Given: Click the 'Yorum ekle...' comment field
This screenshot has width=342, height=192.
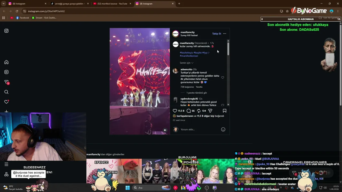Looking at the screenshot, I should point(200,129).
